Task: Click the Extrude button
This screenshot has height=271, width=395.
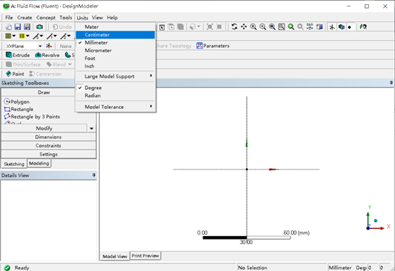Action: [x=18, y=55]
